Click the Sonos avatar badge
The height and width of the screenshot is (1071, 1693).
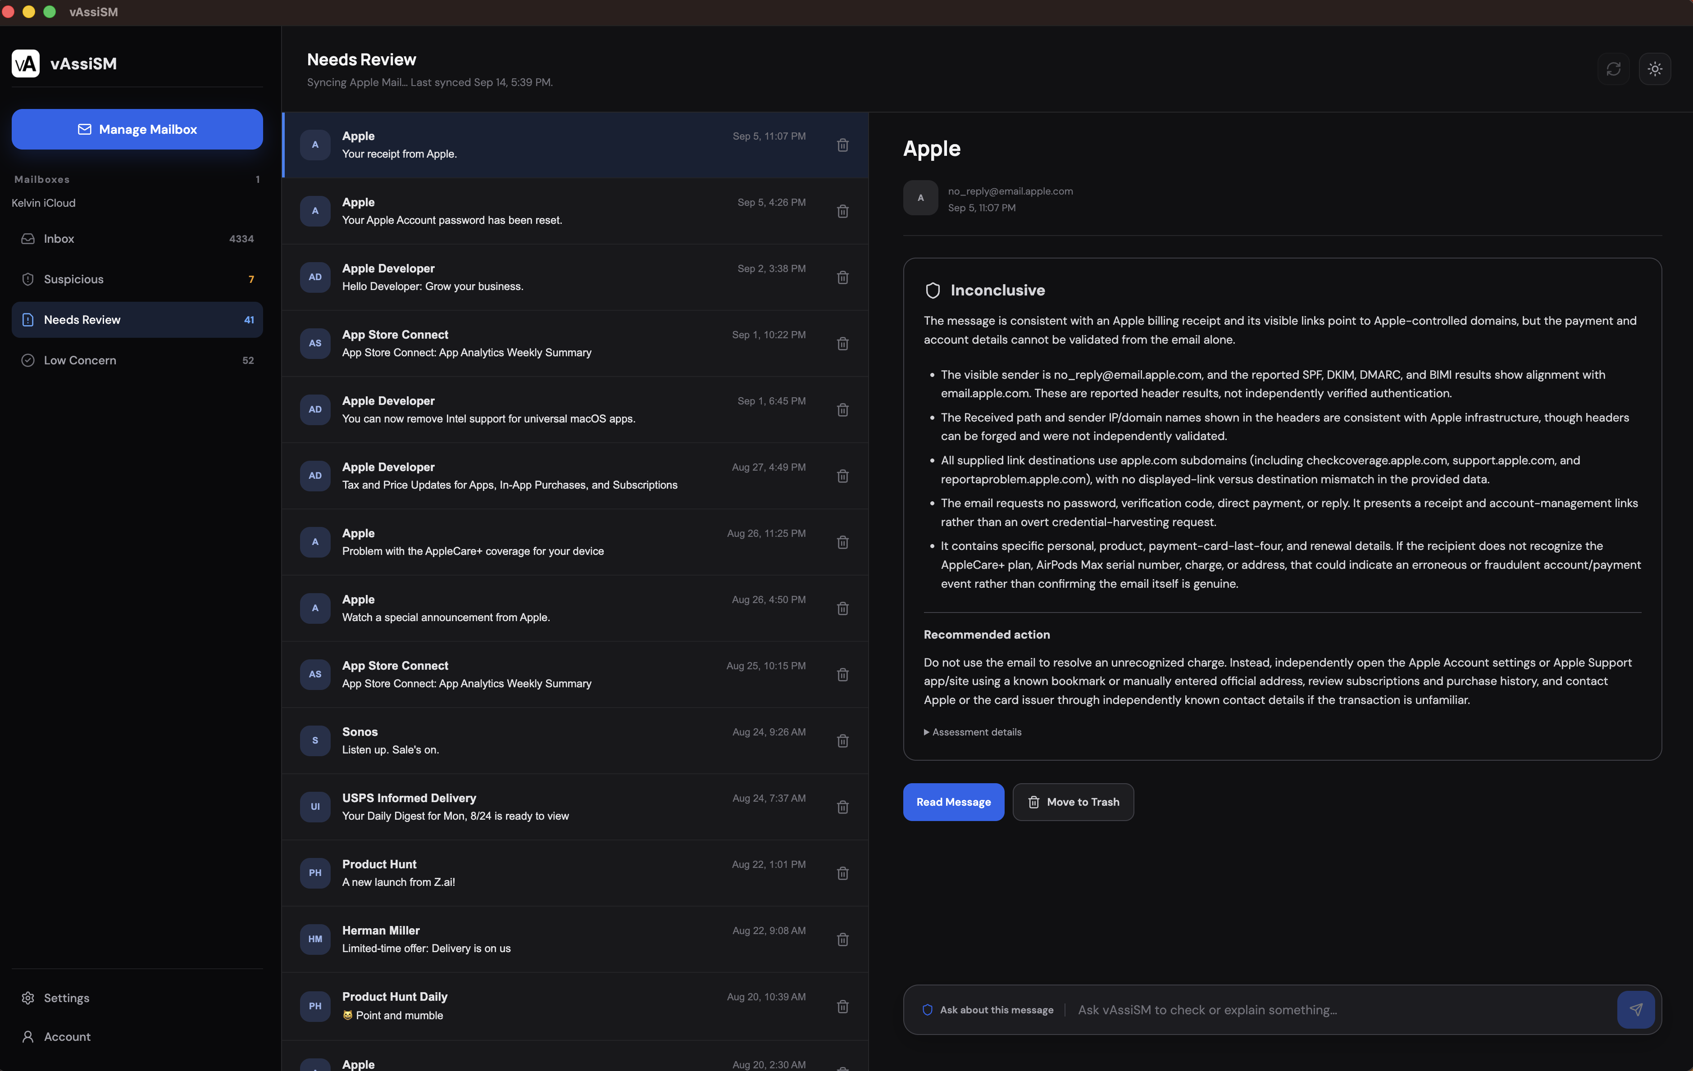pos(315,740)
